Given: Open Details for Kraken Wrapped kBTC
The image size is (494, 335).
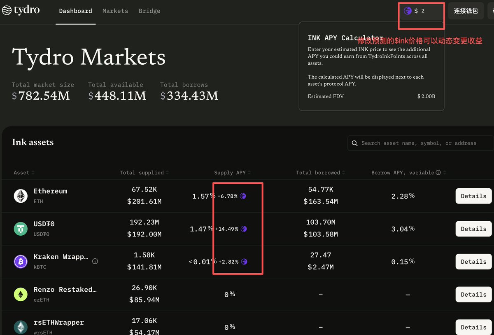Looking at the screenshot, I should coord(474,262).
